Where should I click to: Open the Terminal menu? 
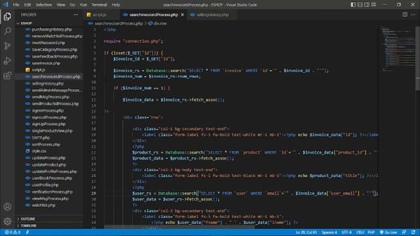[x=99, y=5]
